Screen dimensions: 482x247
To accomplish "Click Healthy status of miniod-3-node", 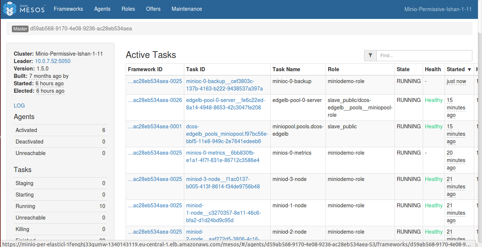I will (x=433, y=179).
